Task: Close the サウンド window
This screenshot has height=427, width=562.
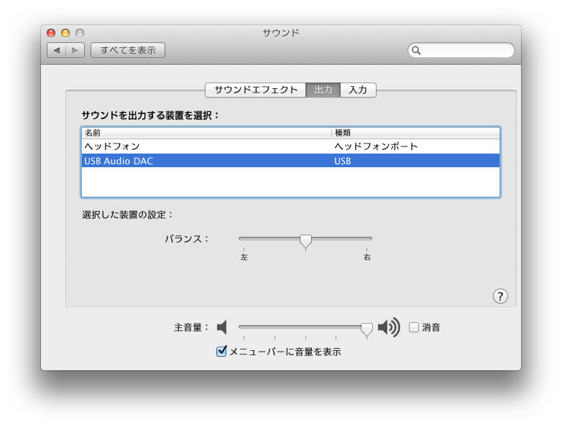Action: pos(51,33)
